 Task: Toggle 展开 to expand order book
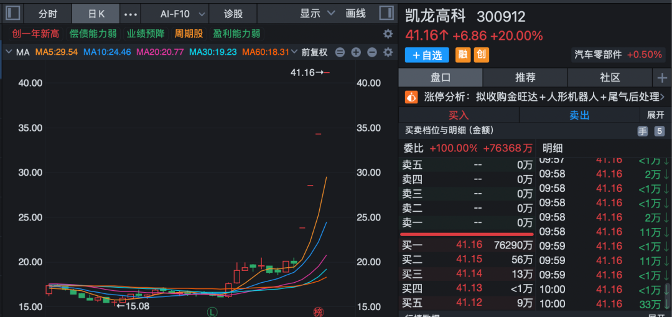[655, 115]
